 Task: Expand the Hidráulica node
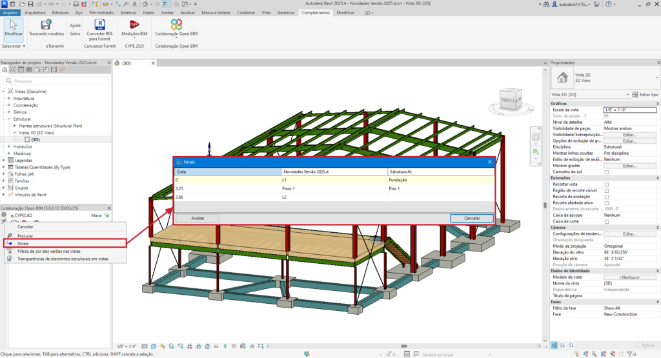9,146
